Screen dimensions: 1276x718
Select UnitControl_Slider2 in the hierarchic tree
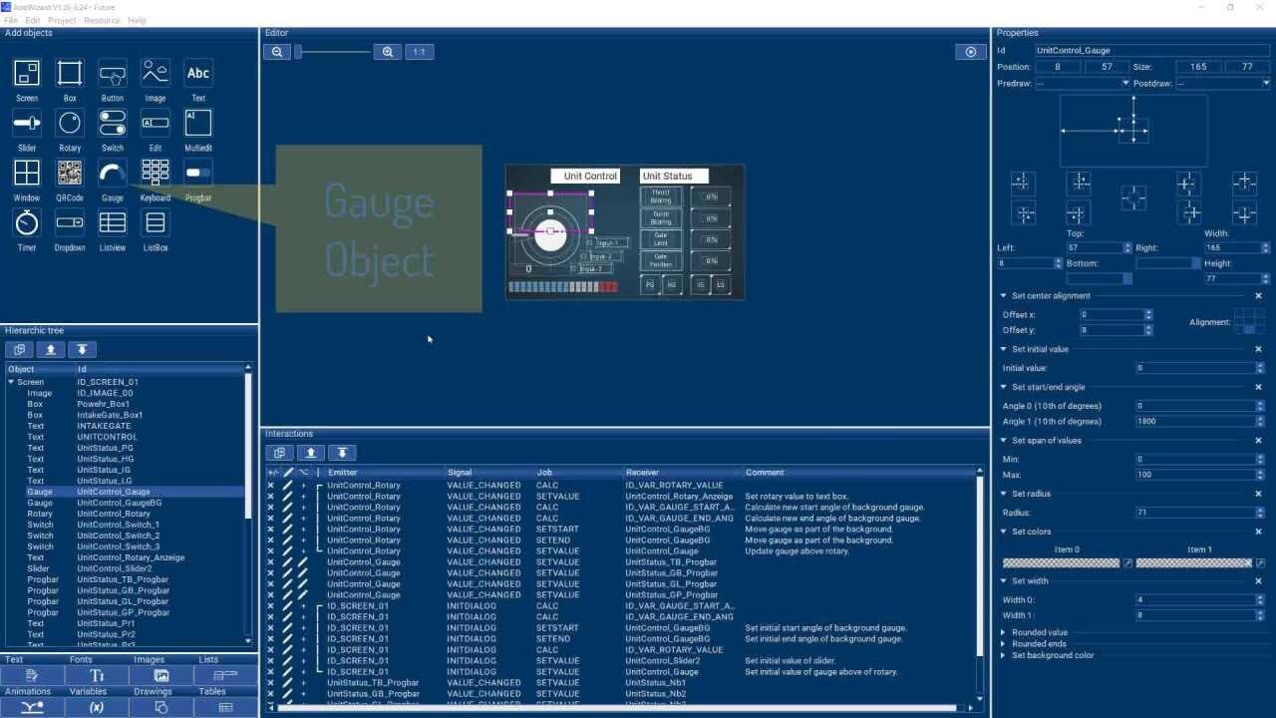coord(115,568)
